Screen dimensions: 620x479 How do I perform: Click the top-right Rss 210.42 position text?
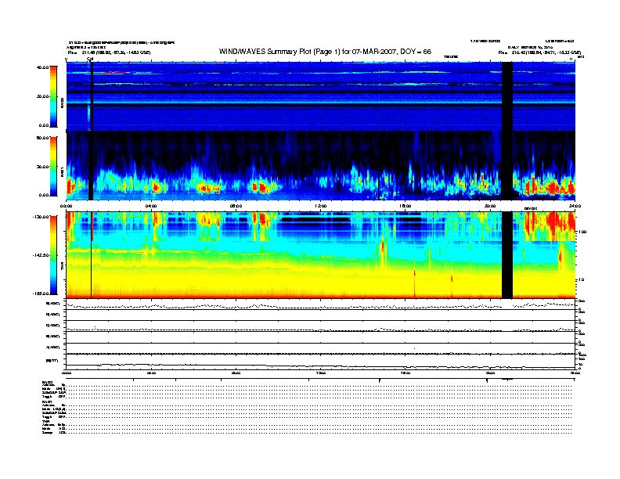[x=539, y=52]
